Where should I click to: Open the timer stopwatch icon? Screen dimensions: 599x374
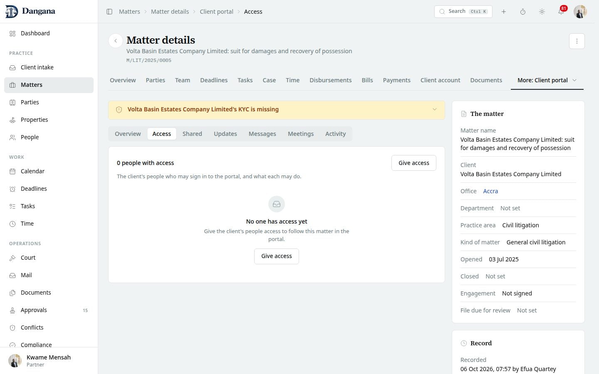coord(523,12)
